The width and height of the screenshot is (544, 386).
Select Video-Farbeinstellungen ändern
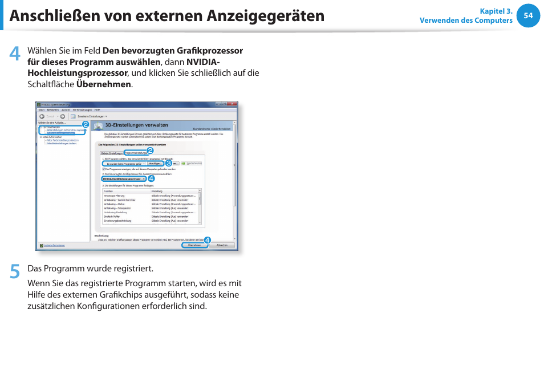click(63, 140)
